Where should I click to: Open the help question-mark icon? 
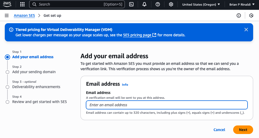(158, 5)
